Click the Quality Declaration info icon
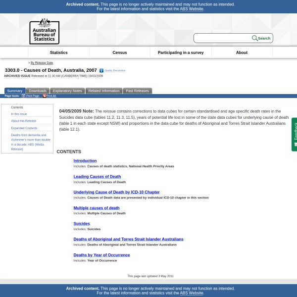This screenshot has width=297, height=297. [x=101, y=71]
